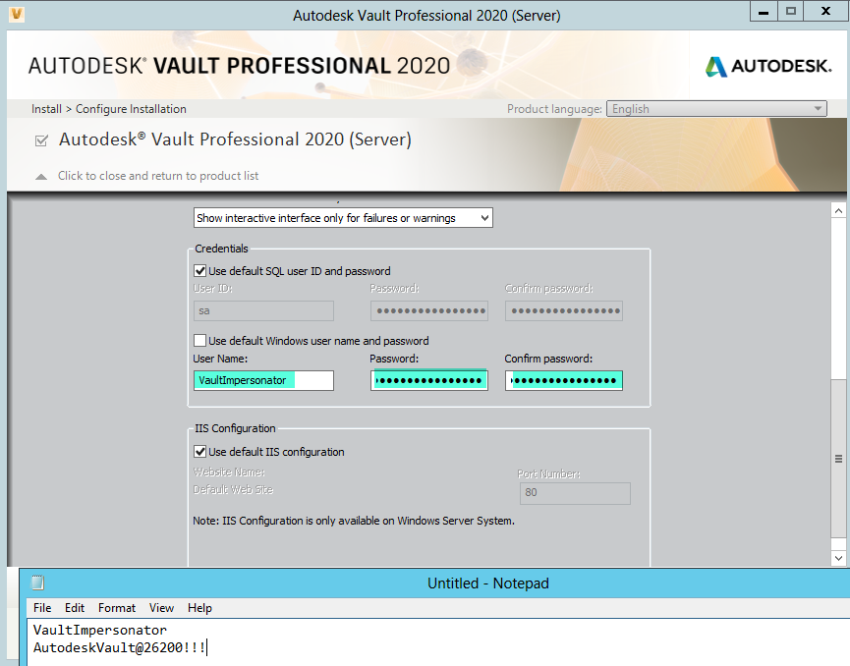Viewport: 850px width, 666px height.
Task: Open the Product language dropdown
Action: [x=817, y=108]
